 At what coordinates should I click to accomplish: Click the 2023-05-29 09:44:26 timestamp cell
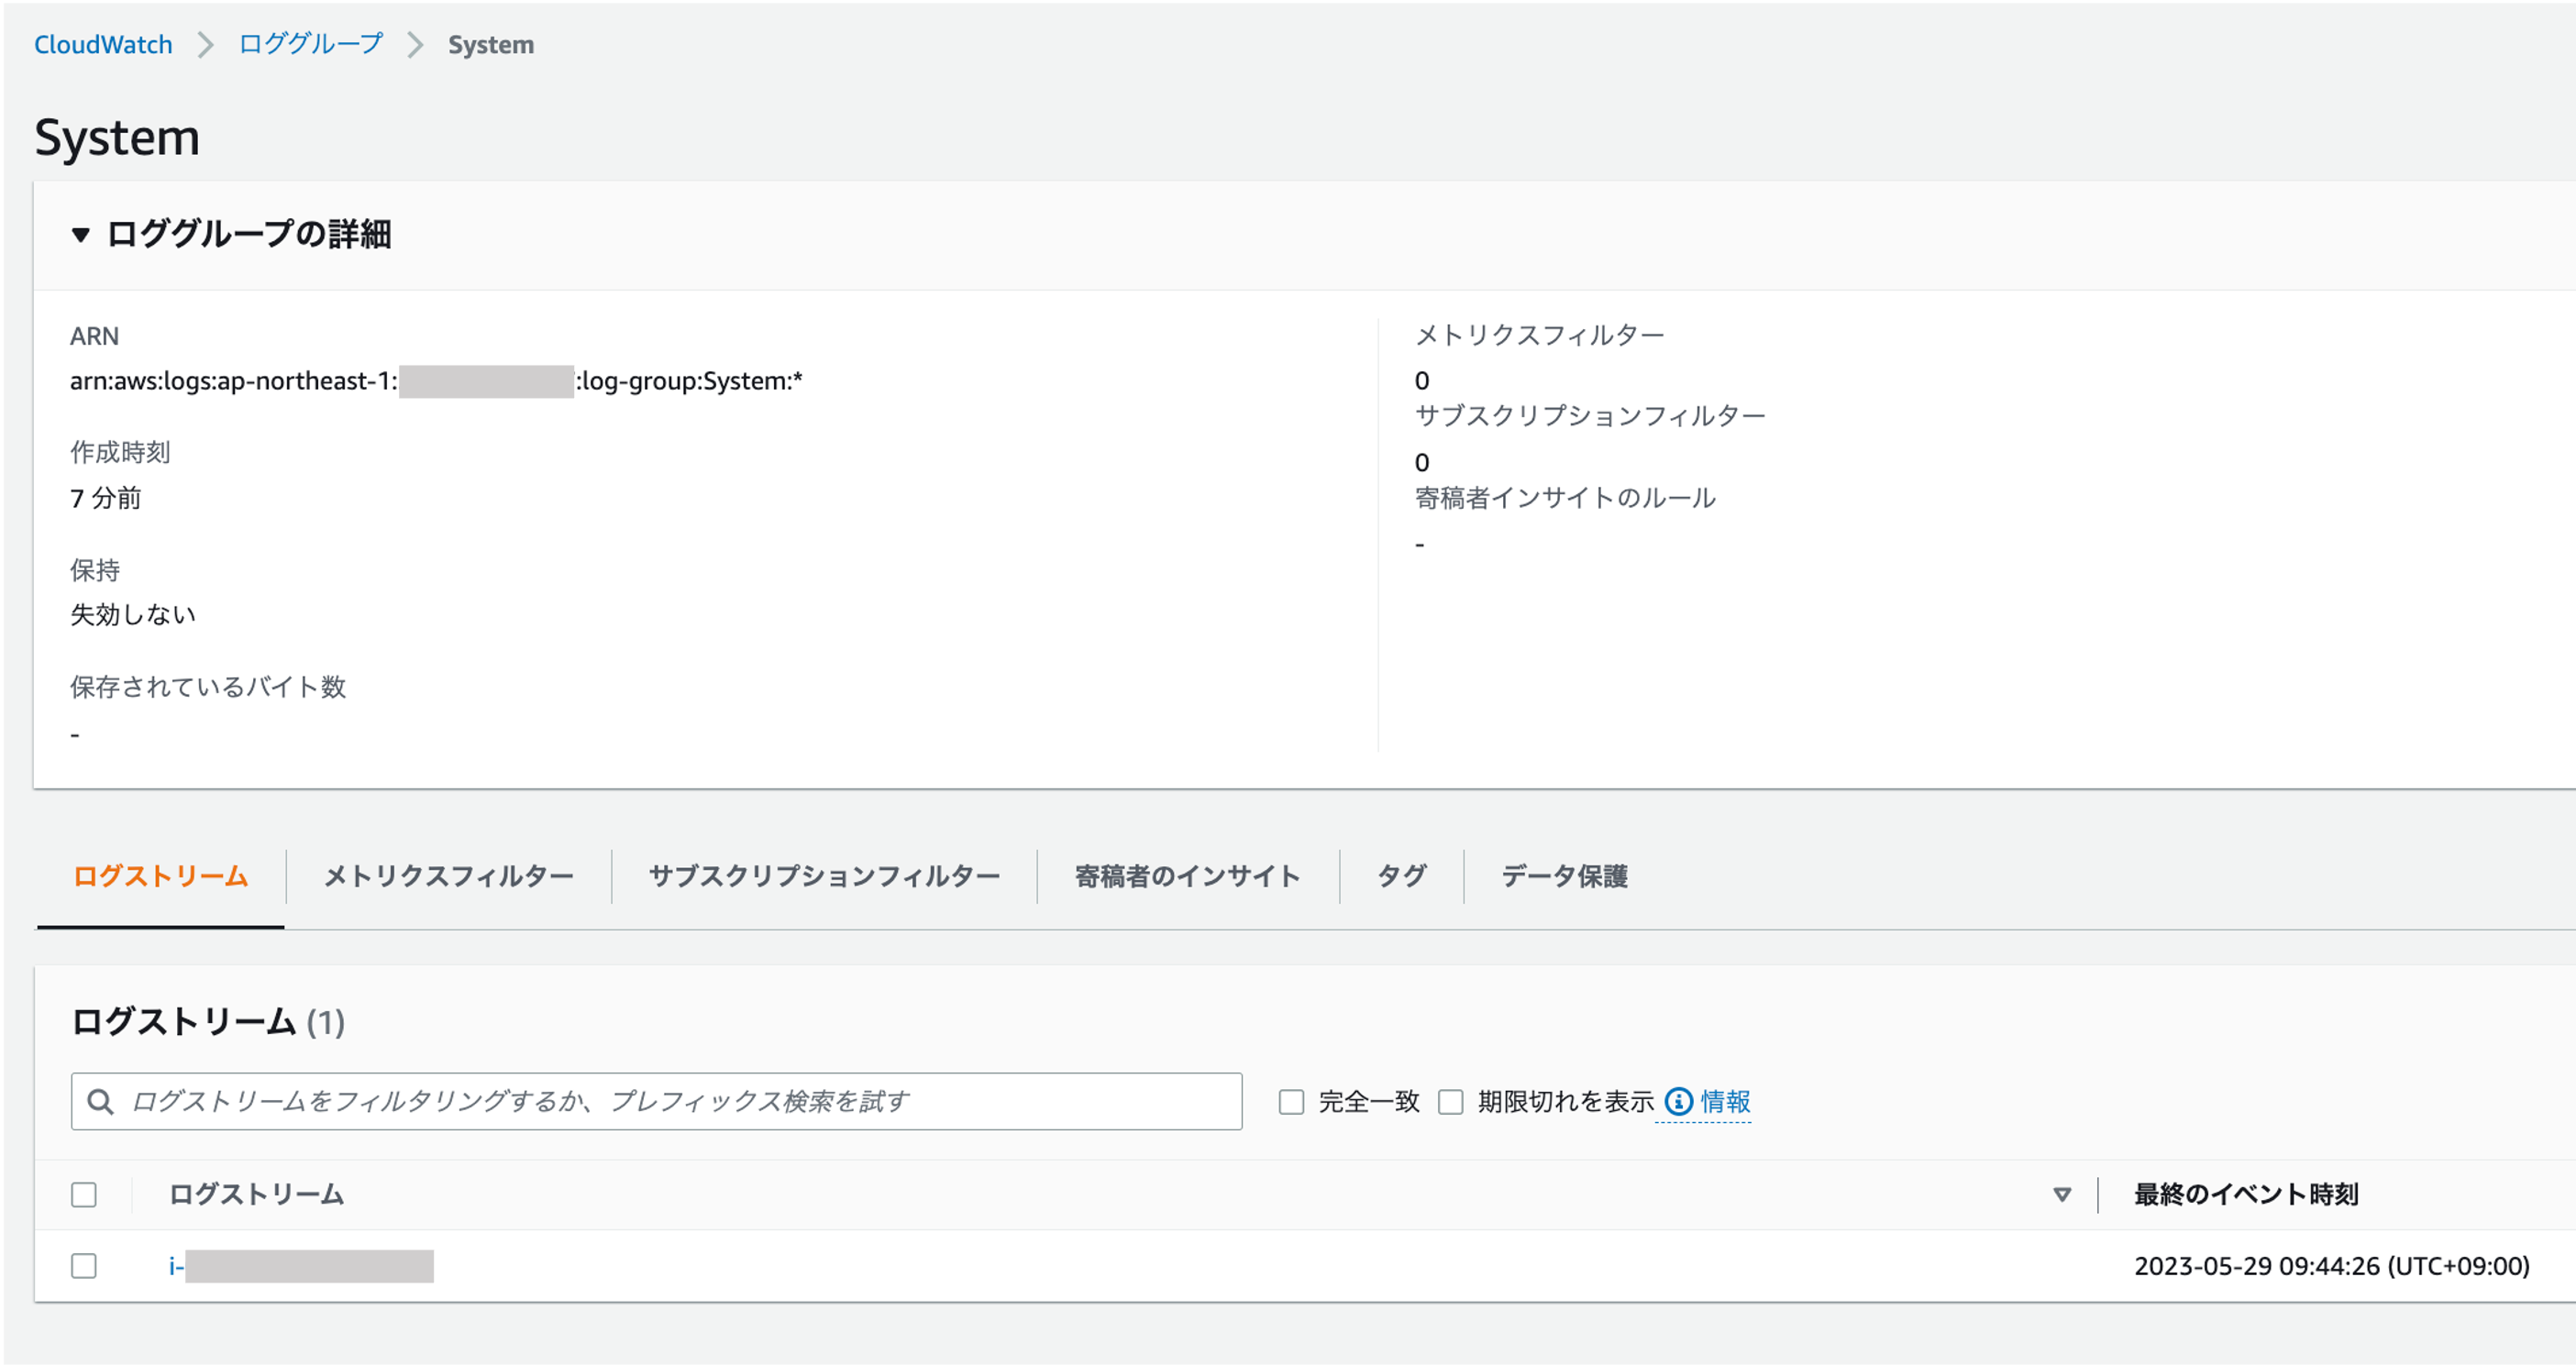click(2332, 1266)
